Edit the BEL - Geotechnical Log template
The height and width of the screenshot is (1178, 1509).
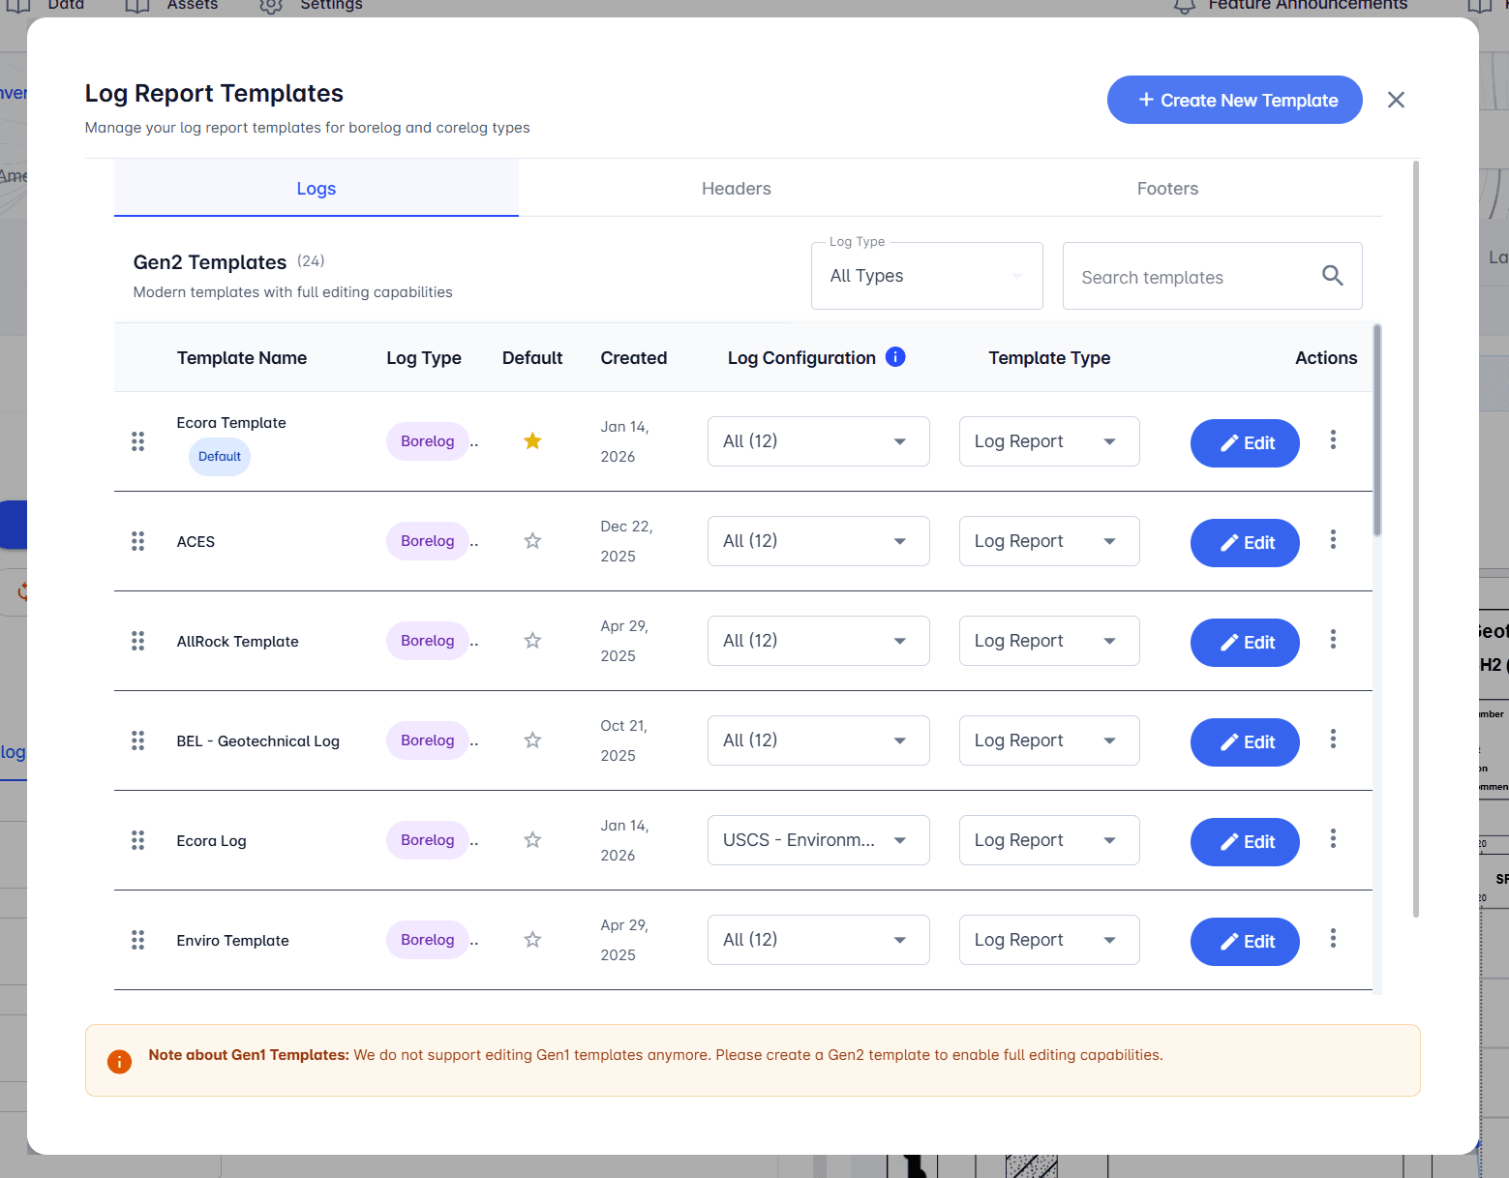1244,742
